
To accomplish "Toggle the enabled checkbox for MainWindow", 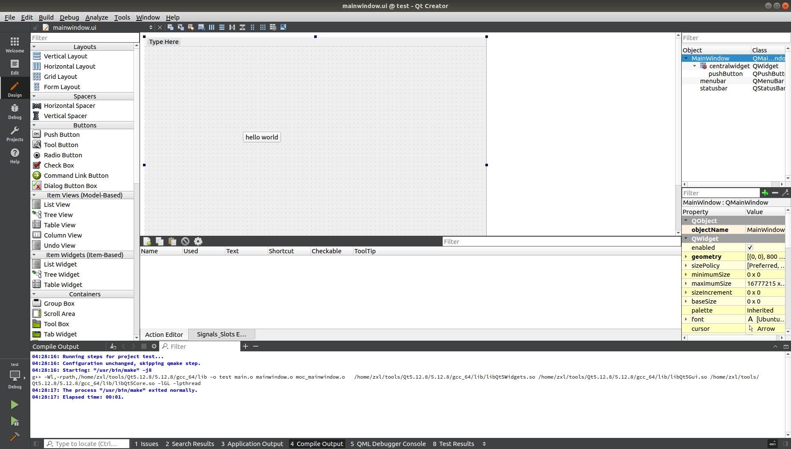I will click(x=750, y=247).
